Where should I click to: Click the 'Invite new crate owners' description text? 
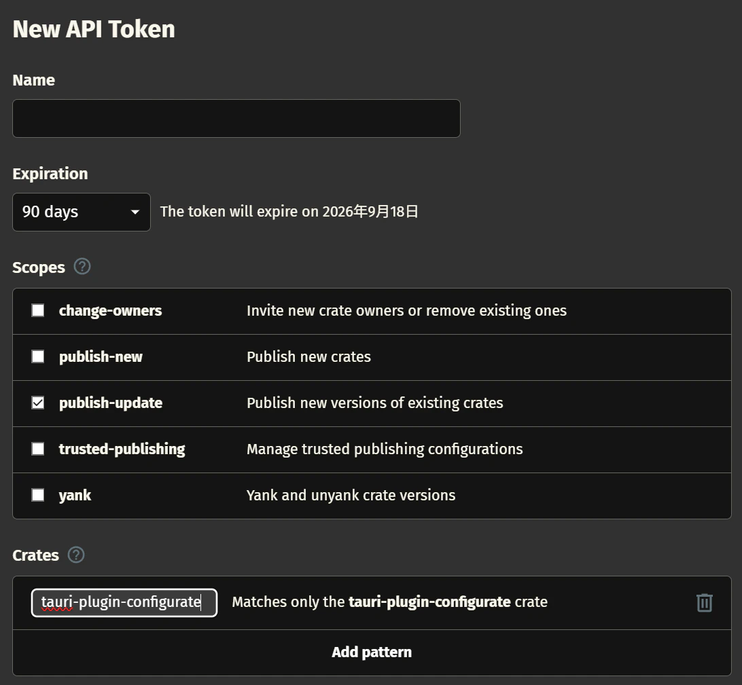(406, 310)
